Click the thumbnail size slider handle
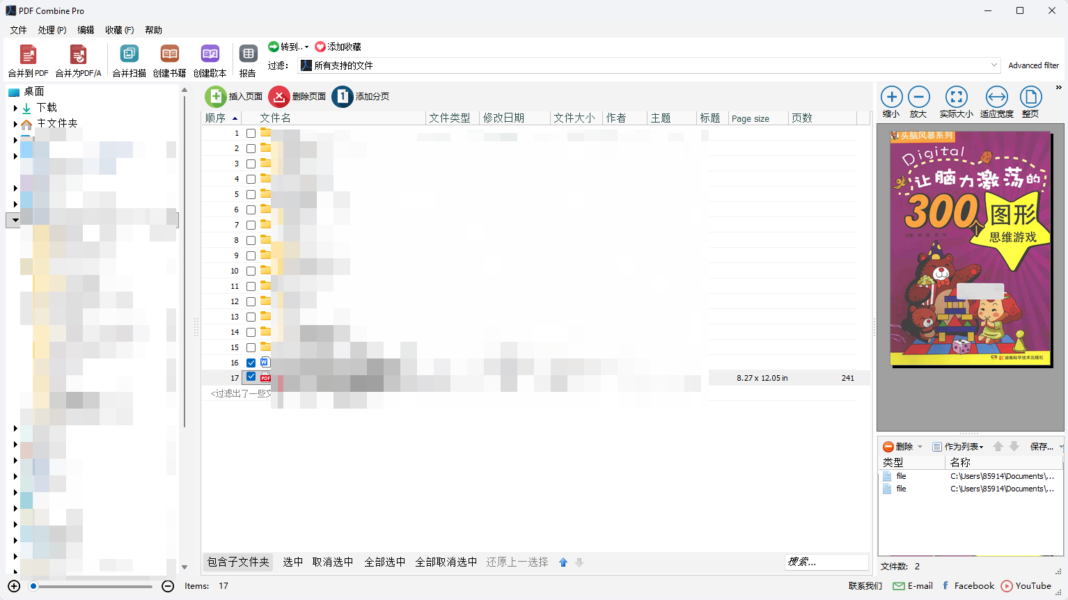Viewport: 1068px width, 600px height. pyautogui.click(x=33, y=586)
